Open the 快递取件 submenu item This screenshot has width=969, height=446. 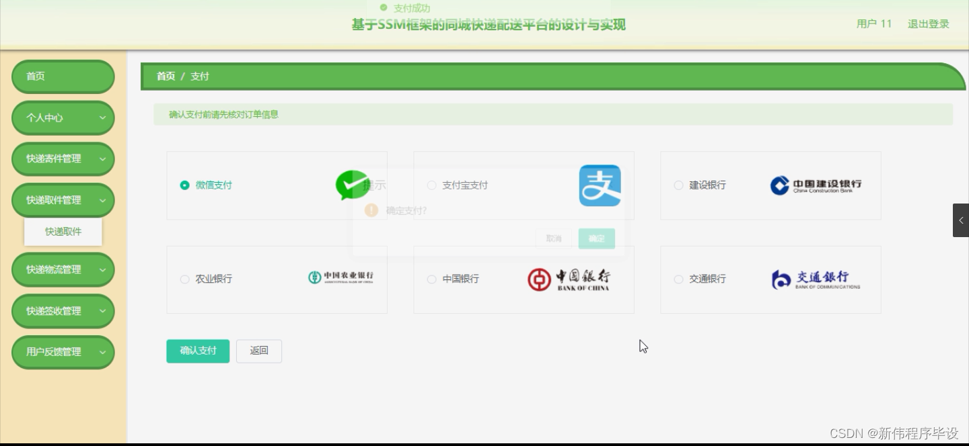tap(63, 232)
